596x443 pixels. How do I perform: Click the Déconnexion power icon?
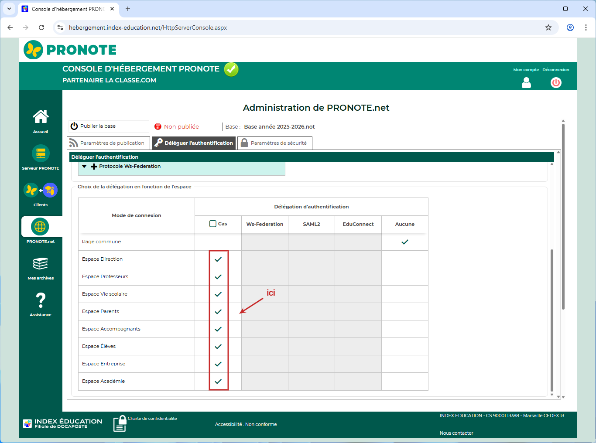(x=556, y=82)
